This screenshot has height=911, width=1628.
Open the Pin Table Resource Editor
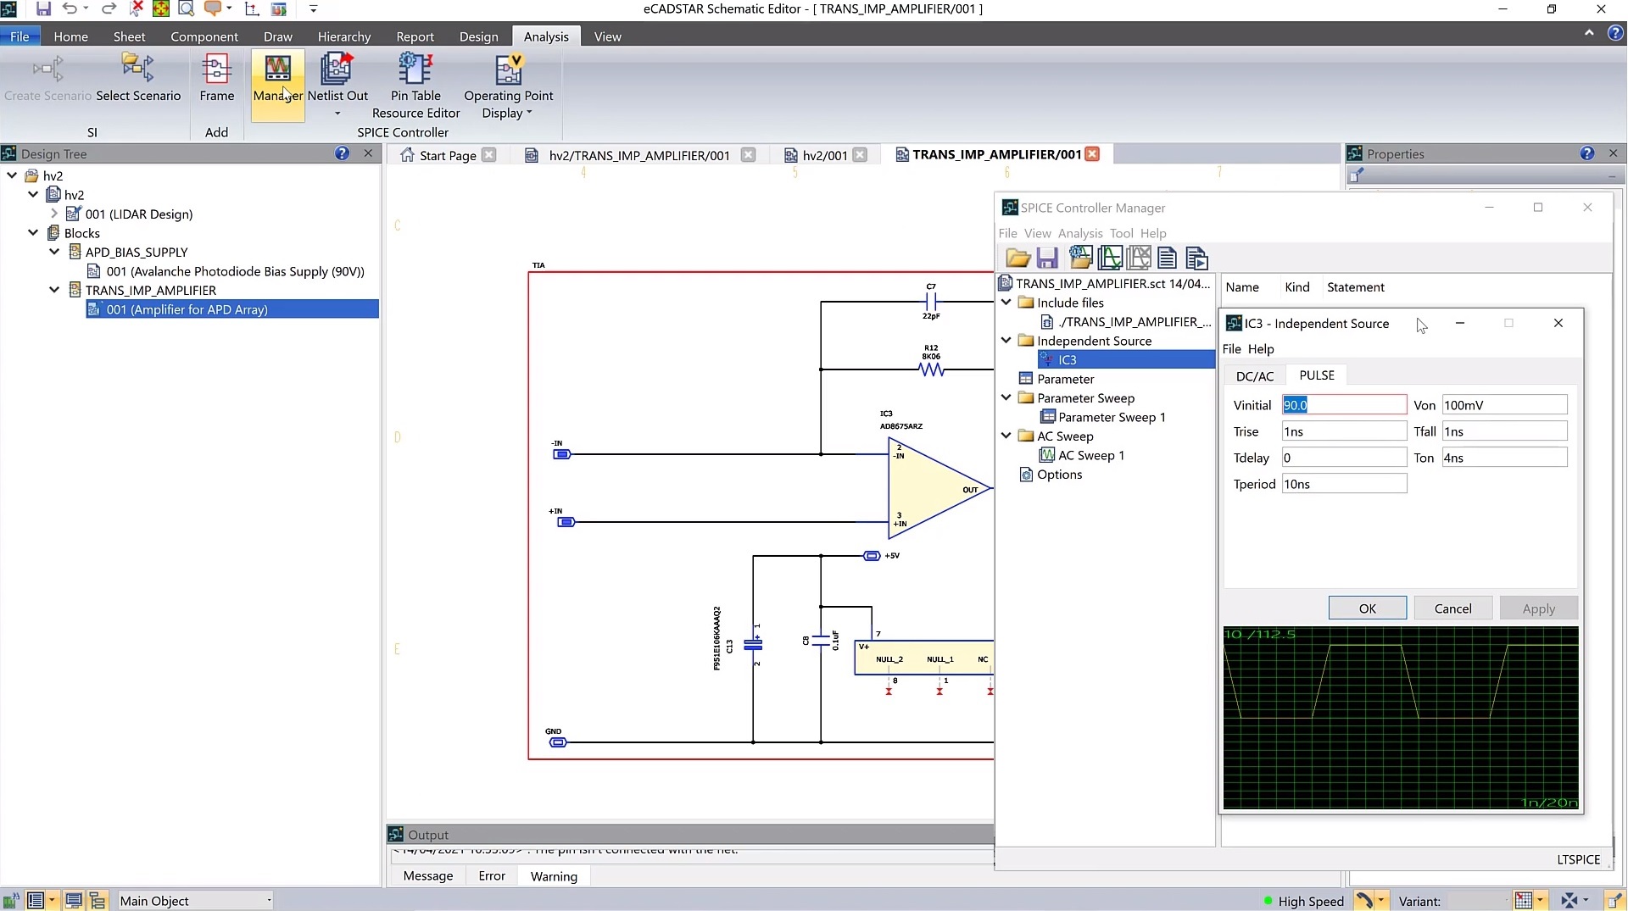point(415,81)
